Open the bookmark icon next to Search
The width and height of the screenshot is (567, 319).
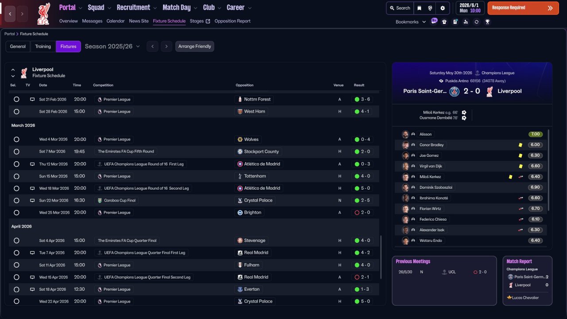click(419, 8)
